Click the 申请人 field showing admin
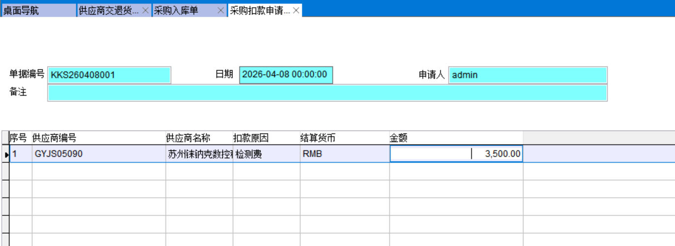Viewport: 675px width, 246px height. pyautogui.click(x=527, y=75)
